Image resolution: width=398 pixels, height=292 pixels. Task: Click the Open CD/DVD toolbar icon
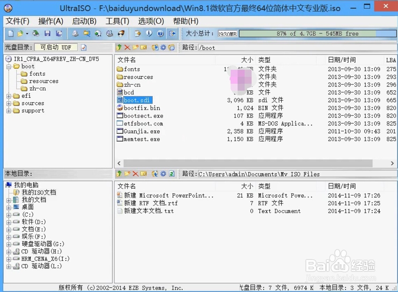[x=36, y=33]
